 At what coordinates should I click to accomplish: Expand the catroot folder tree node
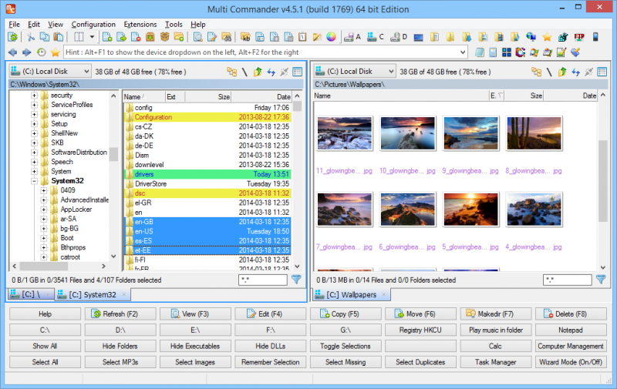click(44, 257)
